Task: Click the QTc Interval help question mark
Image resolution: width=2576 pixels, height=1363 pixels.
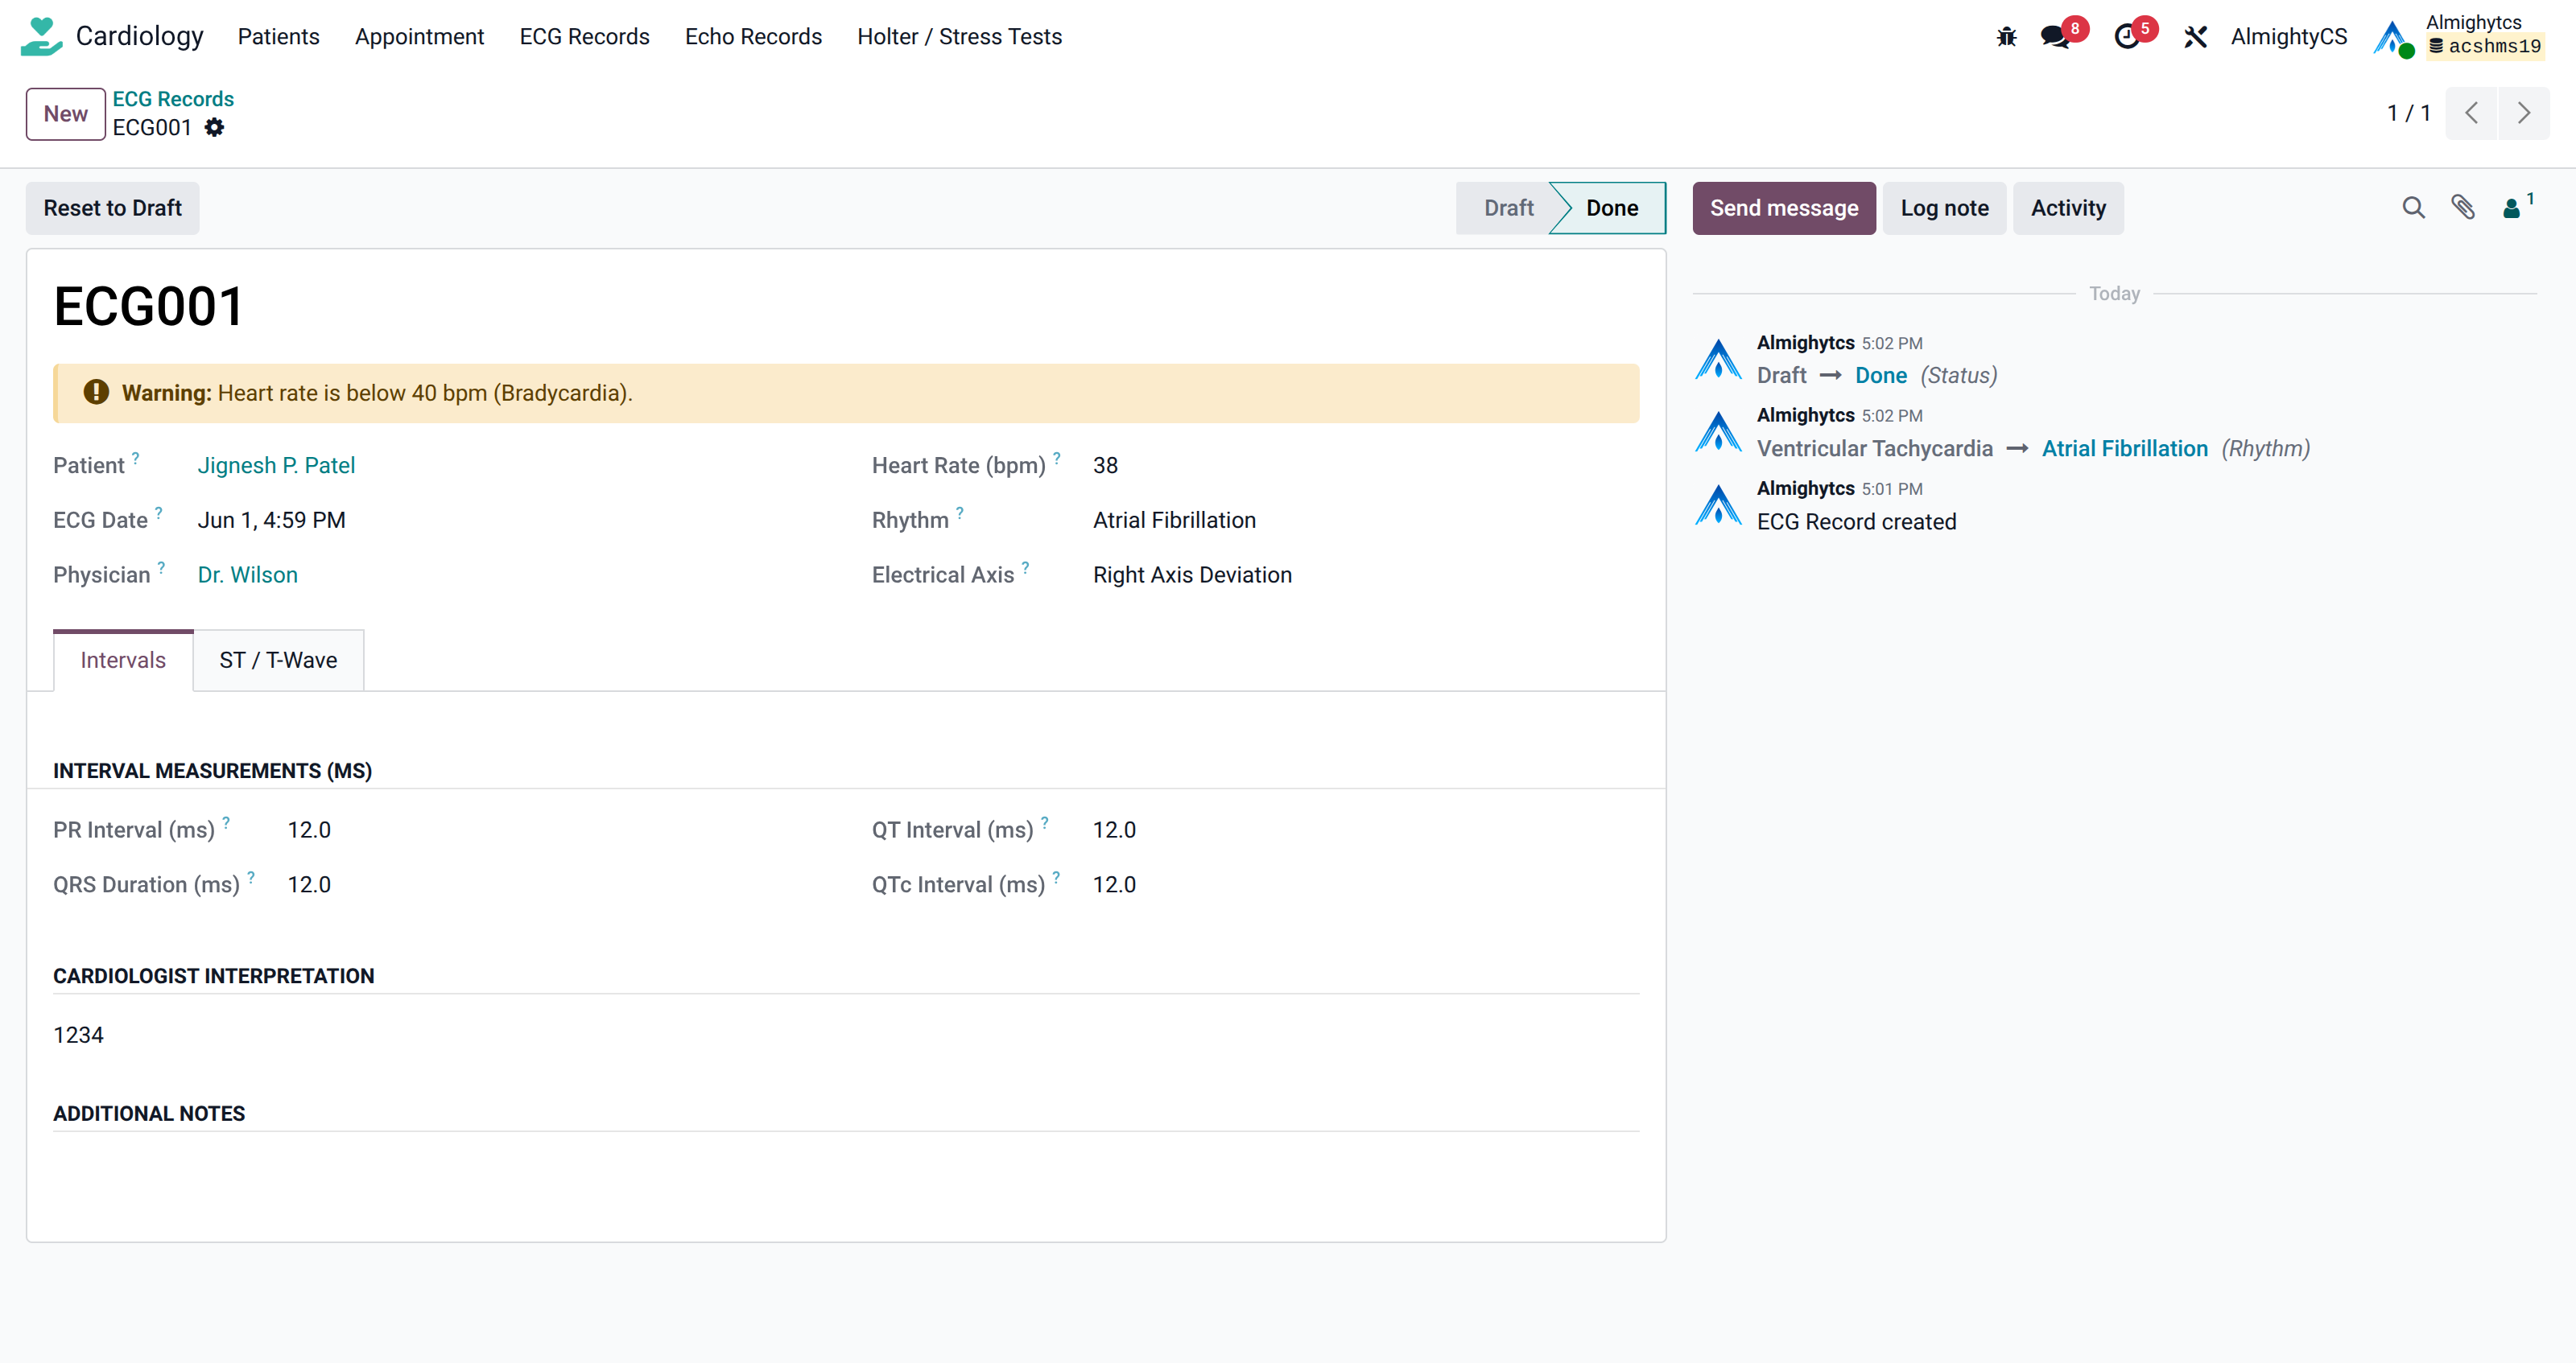Action: pyautogui.click(x=1056, y=877)
